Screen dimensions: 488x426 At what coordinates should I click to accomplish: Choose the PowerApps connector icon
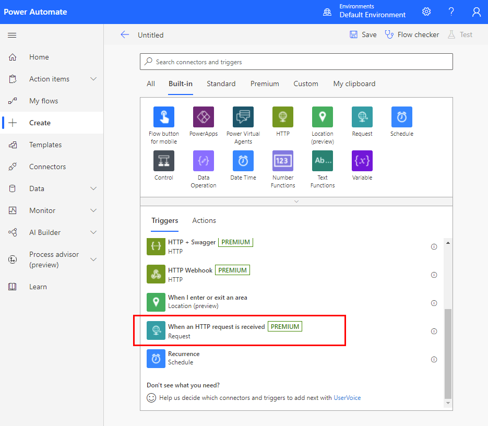pos(204,117)
